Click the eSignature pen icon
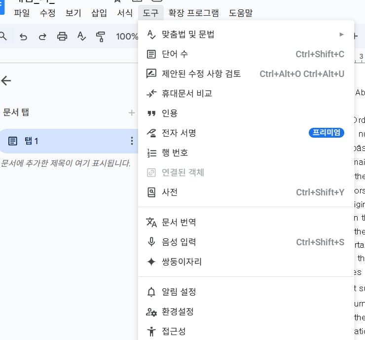 [x=151, y=133]
